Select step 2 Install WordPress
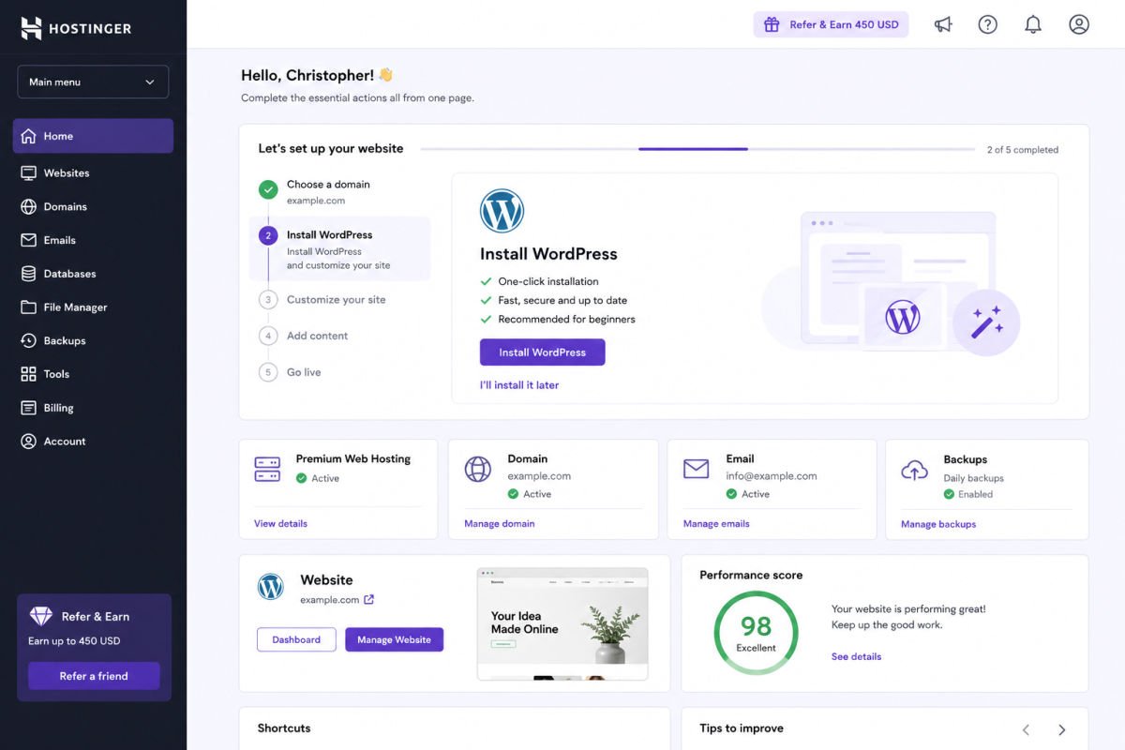This screenshot has width=1125, height=750. click(x=339, y=249)
